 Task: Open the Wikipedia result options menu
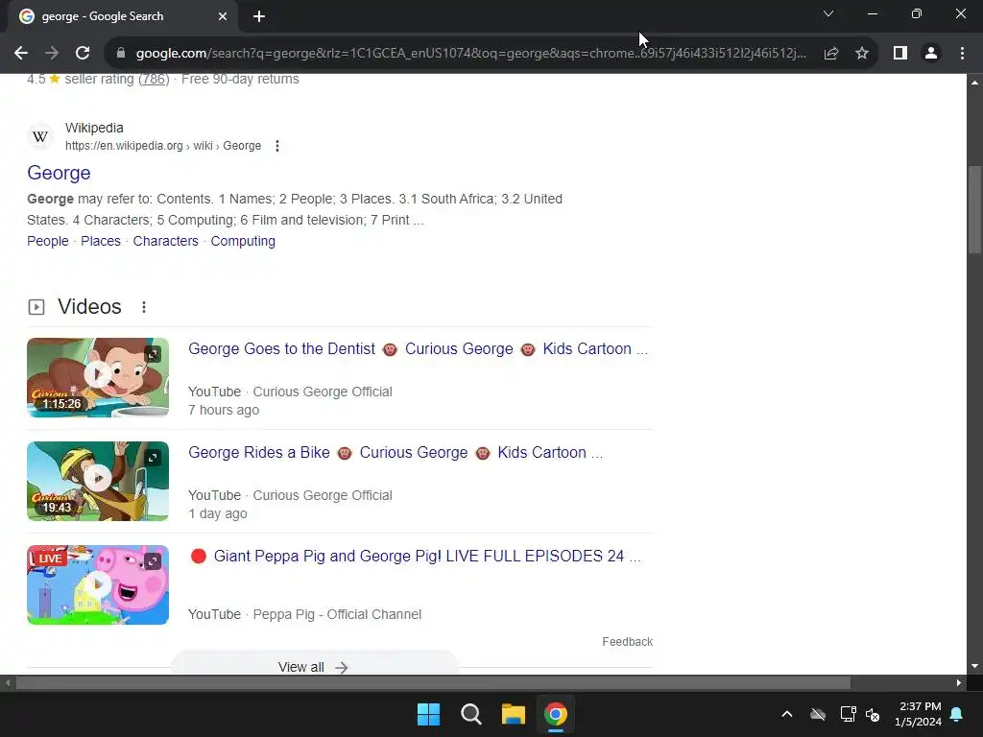277,146
